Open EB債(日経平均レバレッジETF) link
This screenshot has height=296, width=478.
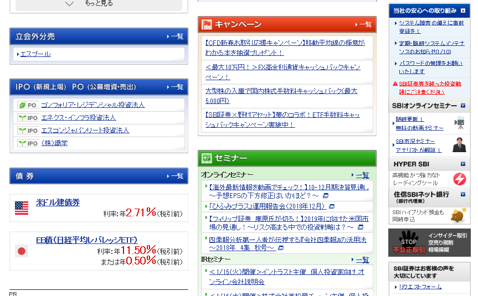click(87, 240)
